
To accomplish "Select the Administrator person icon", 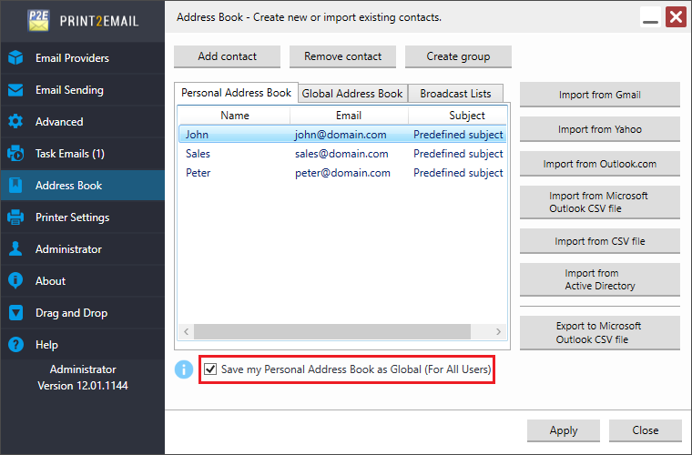I will (x=15, y=249).
